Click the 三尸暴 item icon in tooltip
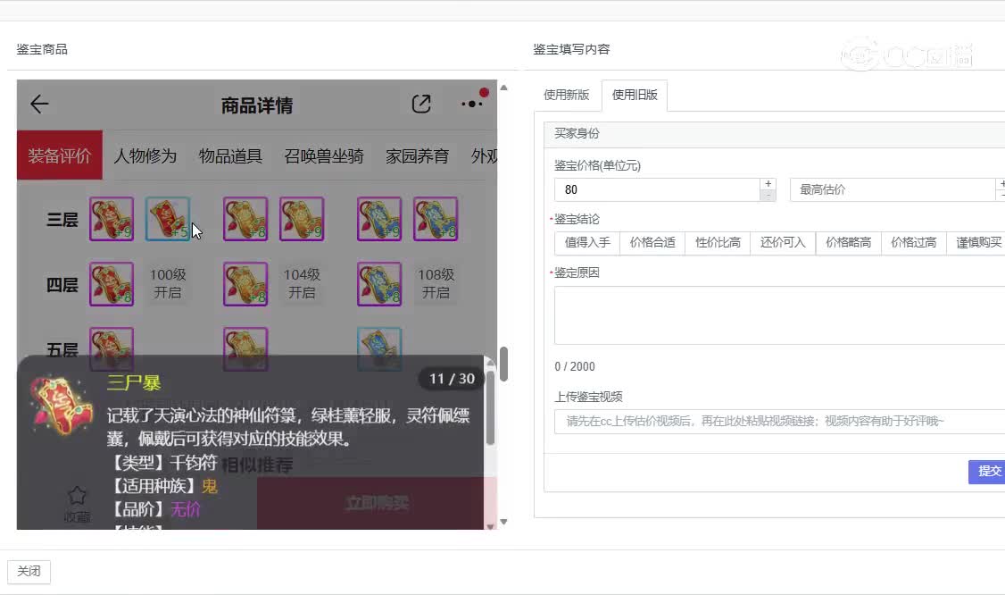Viewport: 1005px width, 595px height. [x=61, y=406]
